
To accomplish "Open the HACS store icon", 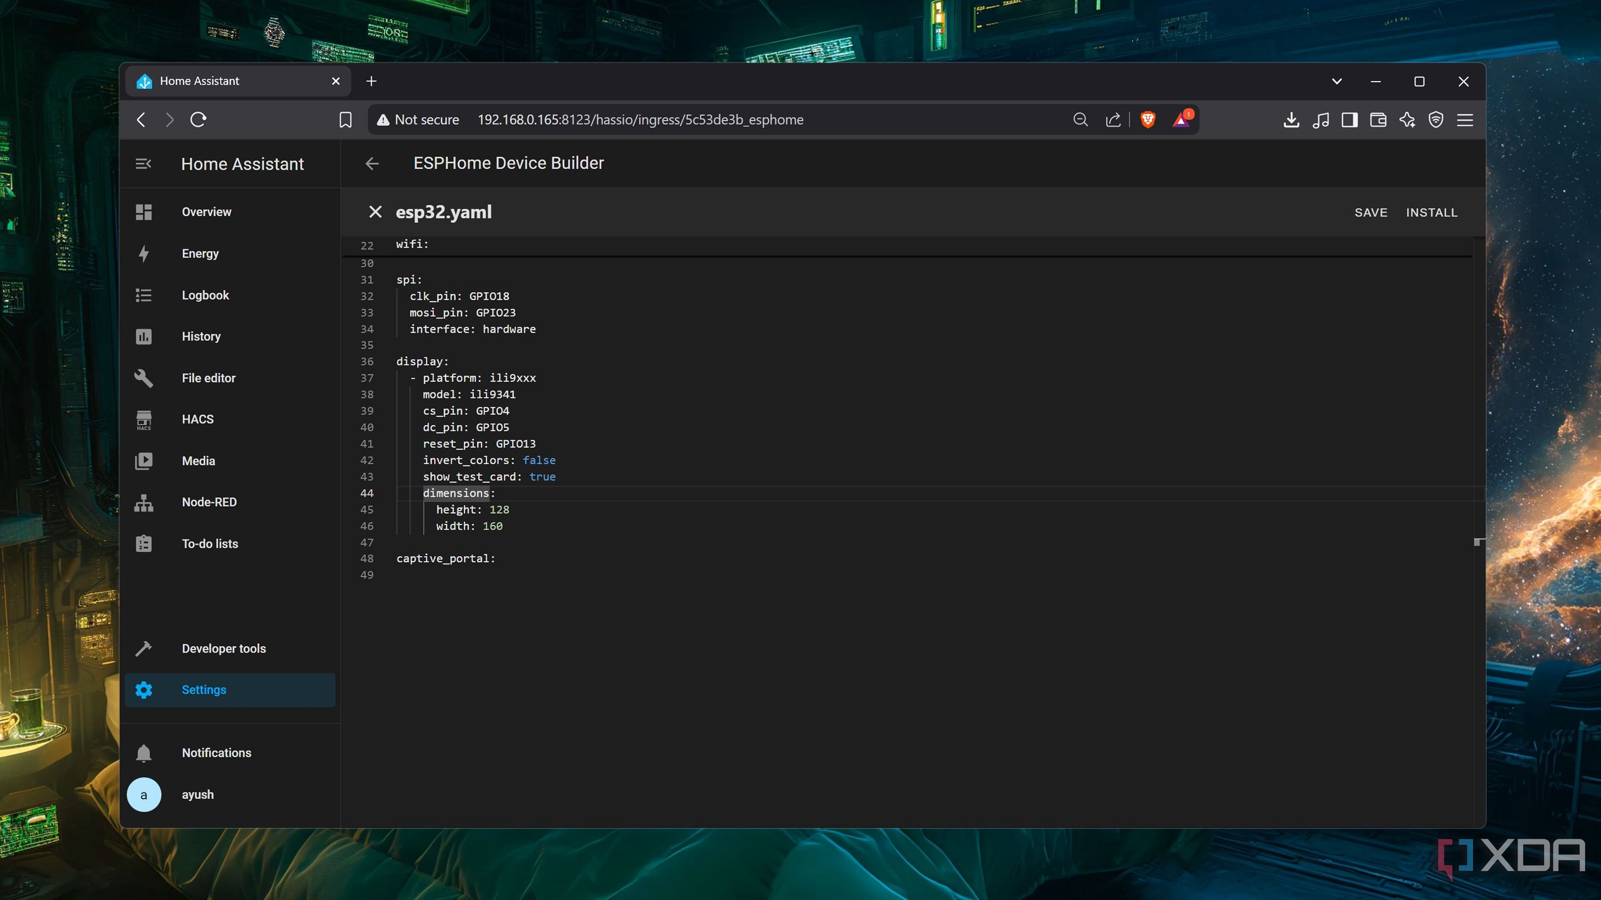I will pos(143,420).
